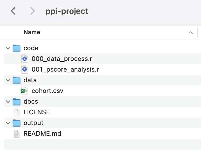201x156 pixels.
Task: Toggle the docs folder disclosure chevron
Action: click(8, 102)
